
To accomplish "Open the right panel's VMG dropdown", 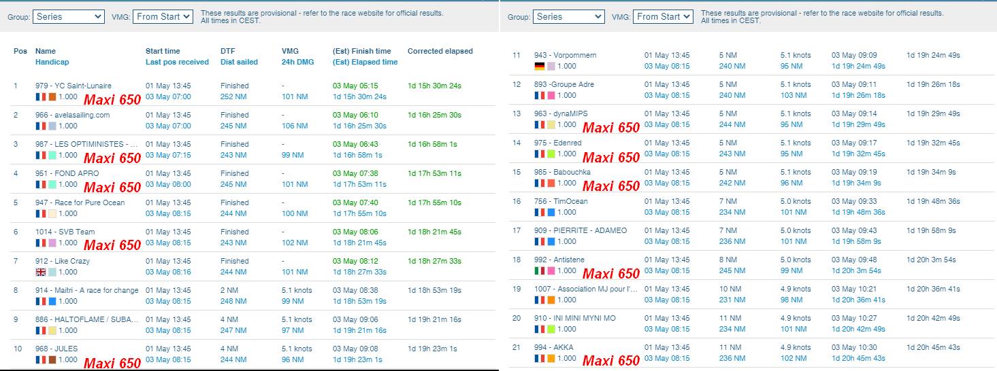I will [x=664, y=16].
